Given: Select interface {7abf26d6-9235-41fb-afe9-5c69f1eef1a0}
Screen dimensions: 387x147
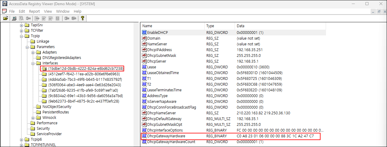Looking at the screenshot, I should point(83,90).
